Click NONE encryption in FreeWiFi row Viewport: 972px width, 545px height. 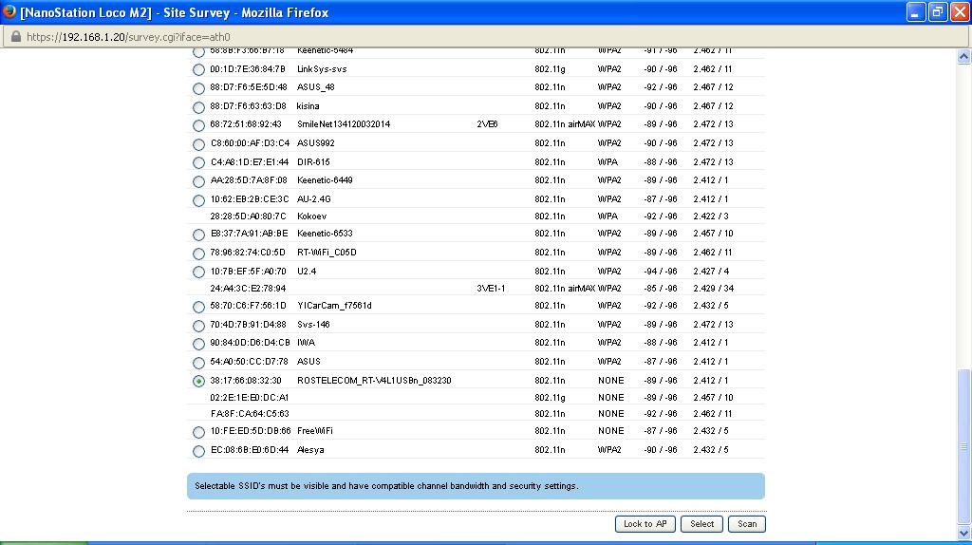coord(610,431)
